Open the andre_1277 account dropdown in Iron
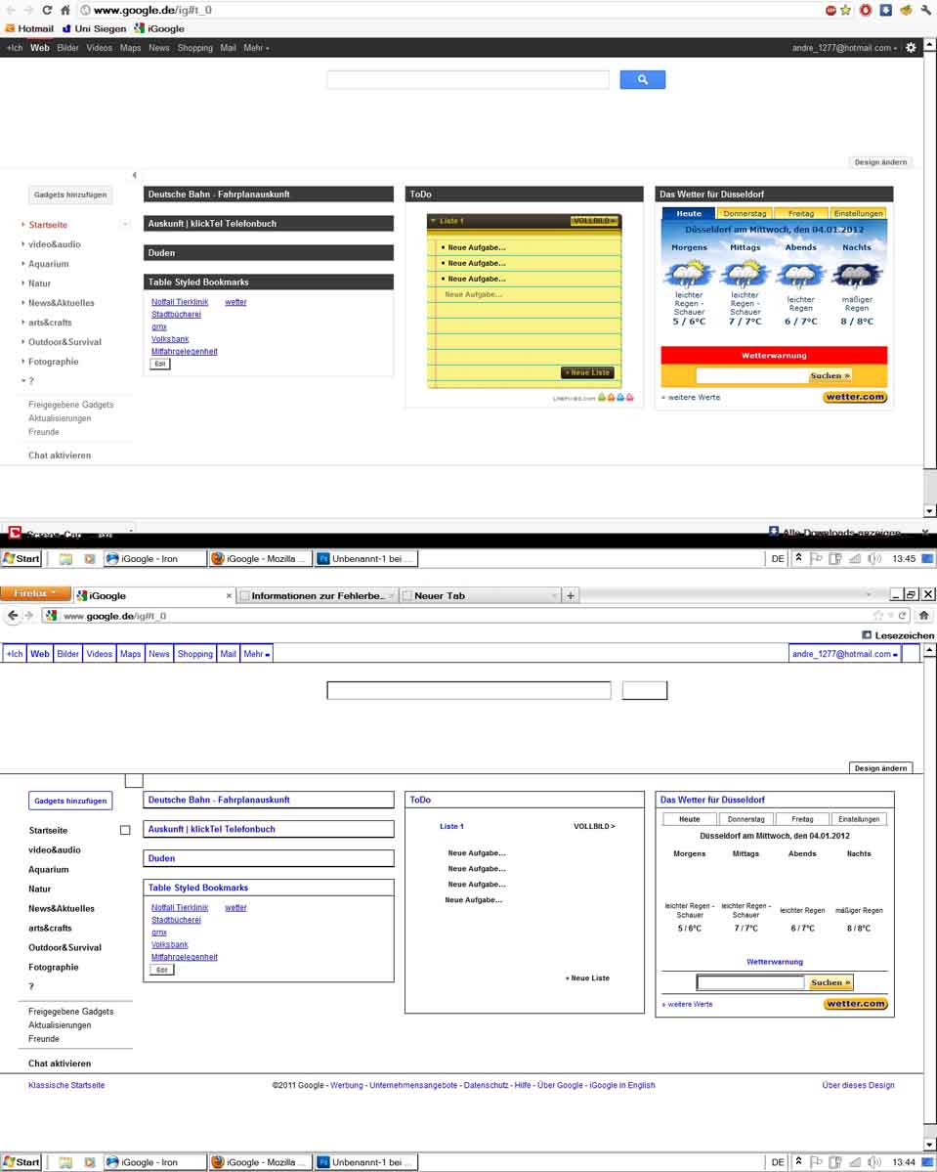Screen dimensions: 937x1172 [x=844, y=48]
